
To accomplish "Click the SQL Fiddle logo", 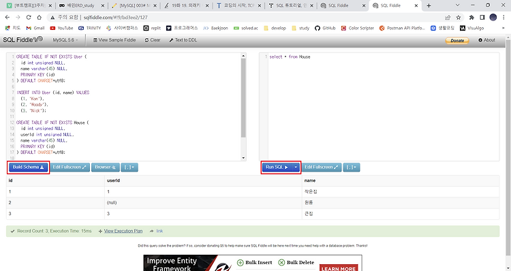I will pyautogui.click(x=22, y=39).
